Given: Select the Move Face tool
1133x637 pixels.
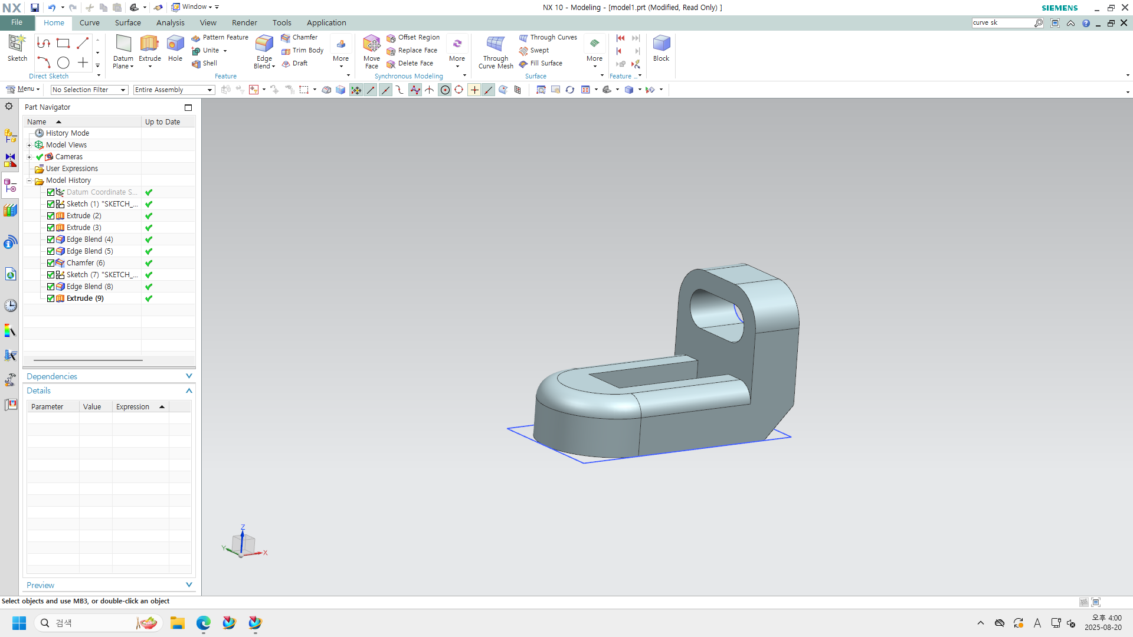Looking at the screenshot, I should tap(371, 44).
